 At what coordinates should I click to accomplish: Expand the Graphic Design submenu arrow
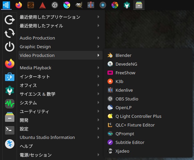click(99, 47)
